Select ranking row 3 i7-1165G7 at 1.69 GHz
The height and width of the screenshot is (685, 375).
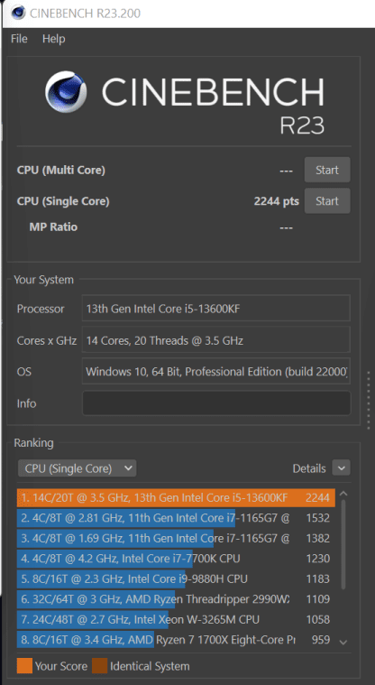click(x=176, y=538)
